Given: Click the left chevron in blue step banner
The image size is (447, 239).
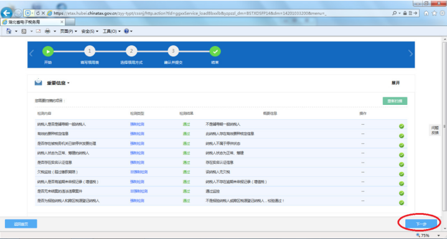Looking at the screenshot, I should click(31, 53).
